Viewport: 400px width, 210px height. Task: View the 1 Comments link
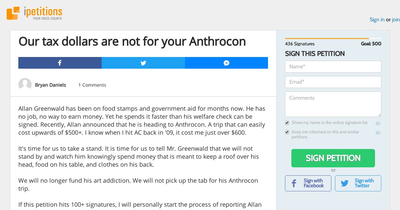92,85
